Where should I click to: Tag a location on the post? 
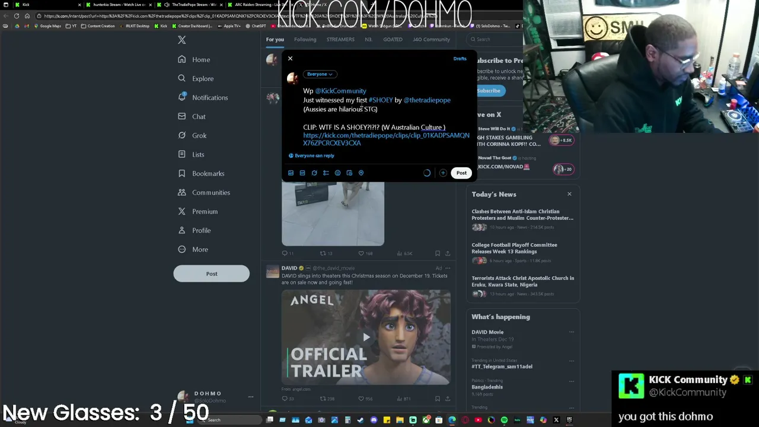(361, 173)
